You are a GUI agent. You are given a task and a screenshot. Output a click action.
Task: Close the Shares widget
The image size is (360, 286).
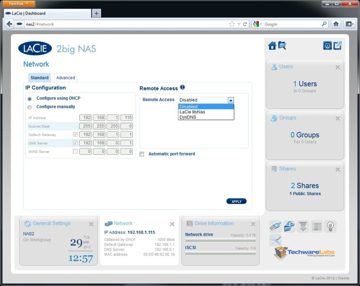pos(337,170)
